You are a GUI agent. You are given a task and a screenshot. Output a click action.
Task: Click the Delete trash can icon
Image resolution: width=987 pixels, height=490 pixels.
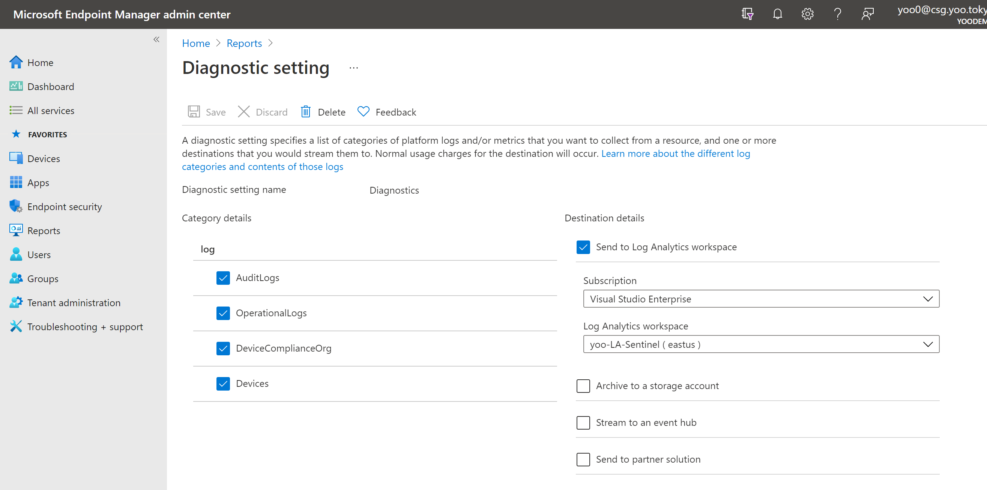coord(305,112)
